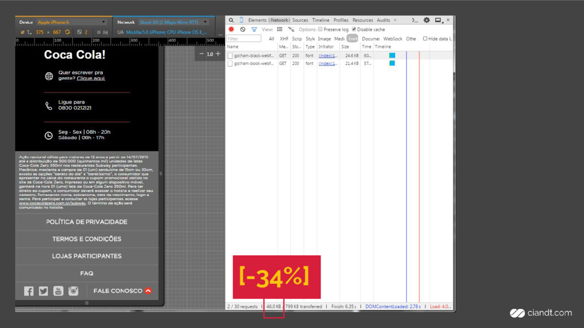Image resolution: width=584 pixels, height=328 pixels.
Task: Toggle the blue filter funnel icon
Action: pyautogui.click(x=254, y=29)
